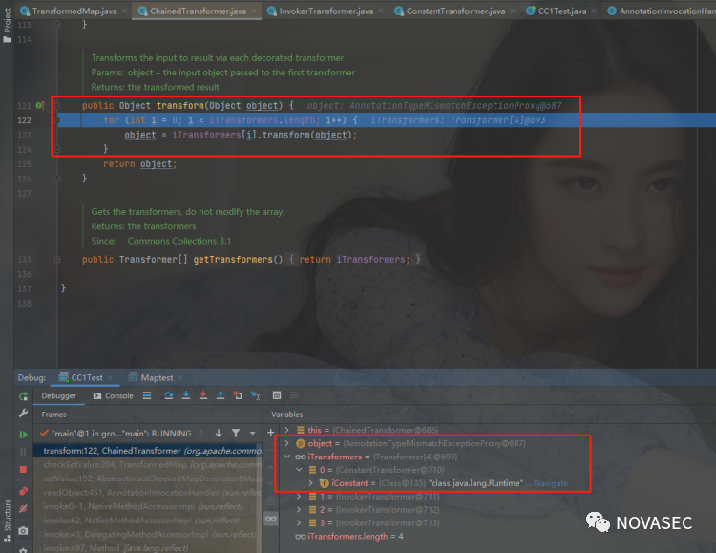Screen dimensions: 716x553
Task: Click the Step Into blue arrow icon
Action: coord(186,395)
